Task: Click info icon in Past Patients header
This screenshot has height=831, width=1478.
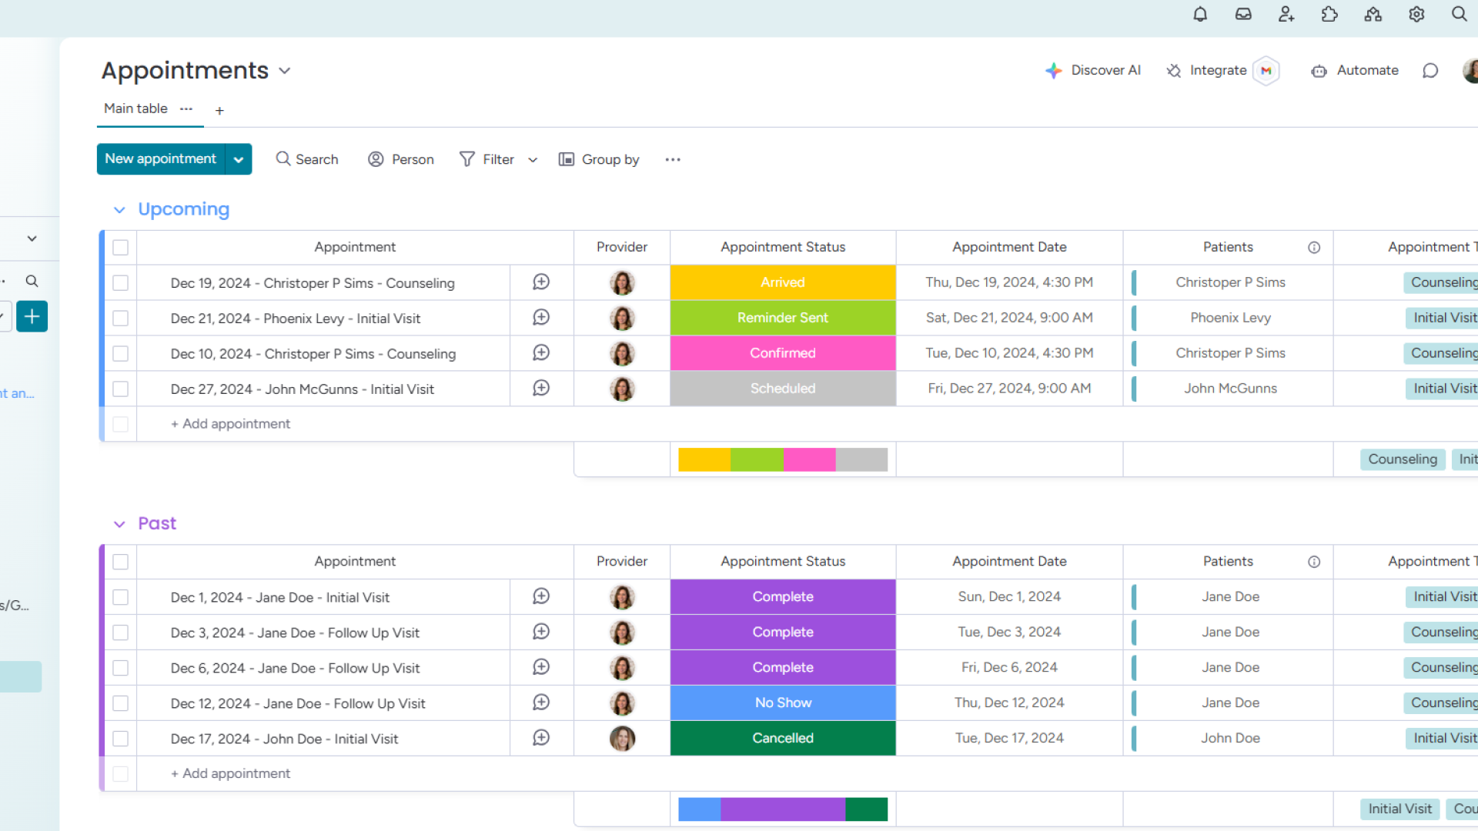Action: coord(1314,562)
